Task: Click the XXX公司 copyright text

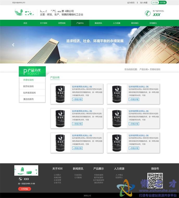Action: click(x=87, y=196)
